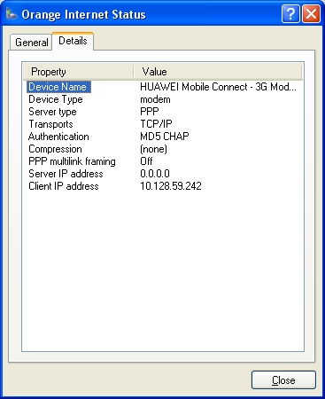Click the connection icon in title bar

(12, 14)
